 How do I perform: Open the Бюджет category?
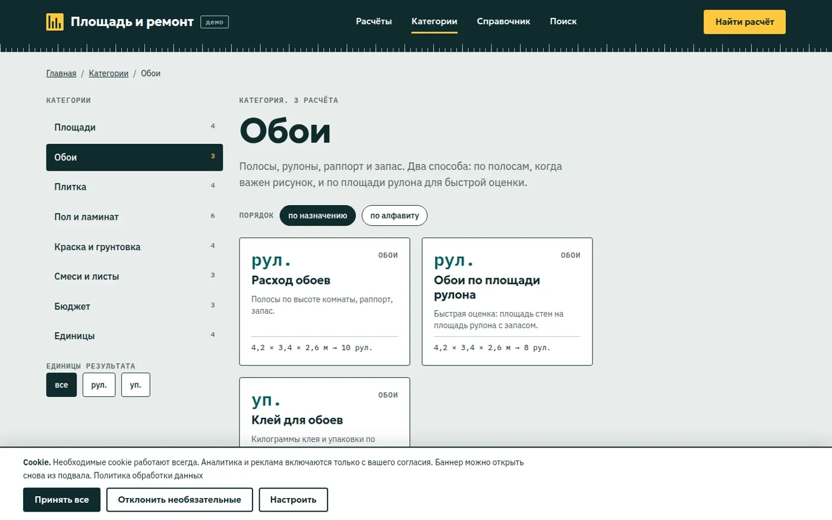coord(134,306)
